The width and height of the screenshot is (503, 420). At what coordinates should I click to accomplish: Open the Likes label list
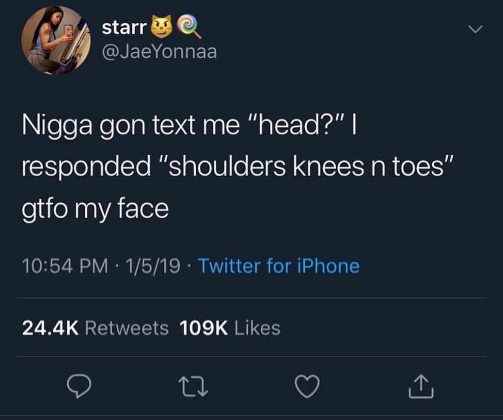(x=258, y=329)
